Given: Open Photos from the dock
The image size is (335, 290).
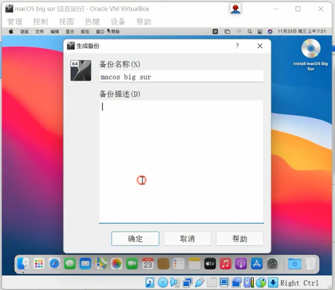Looking at the screenshot, I should (117, 264).
